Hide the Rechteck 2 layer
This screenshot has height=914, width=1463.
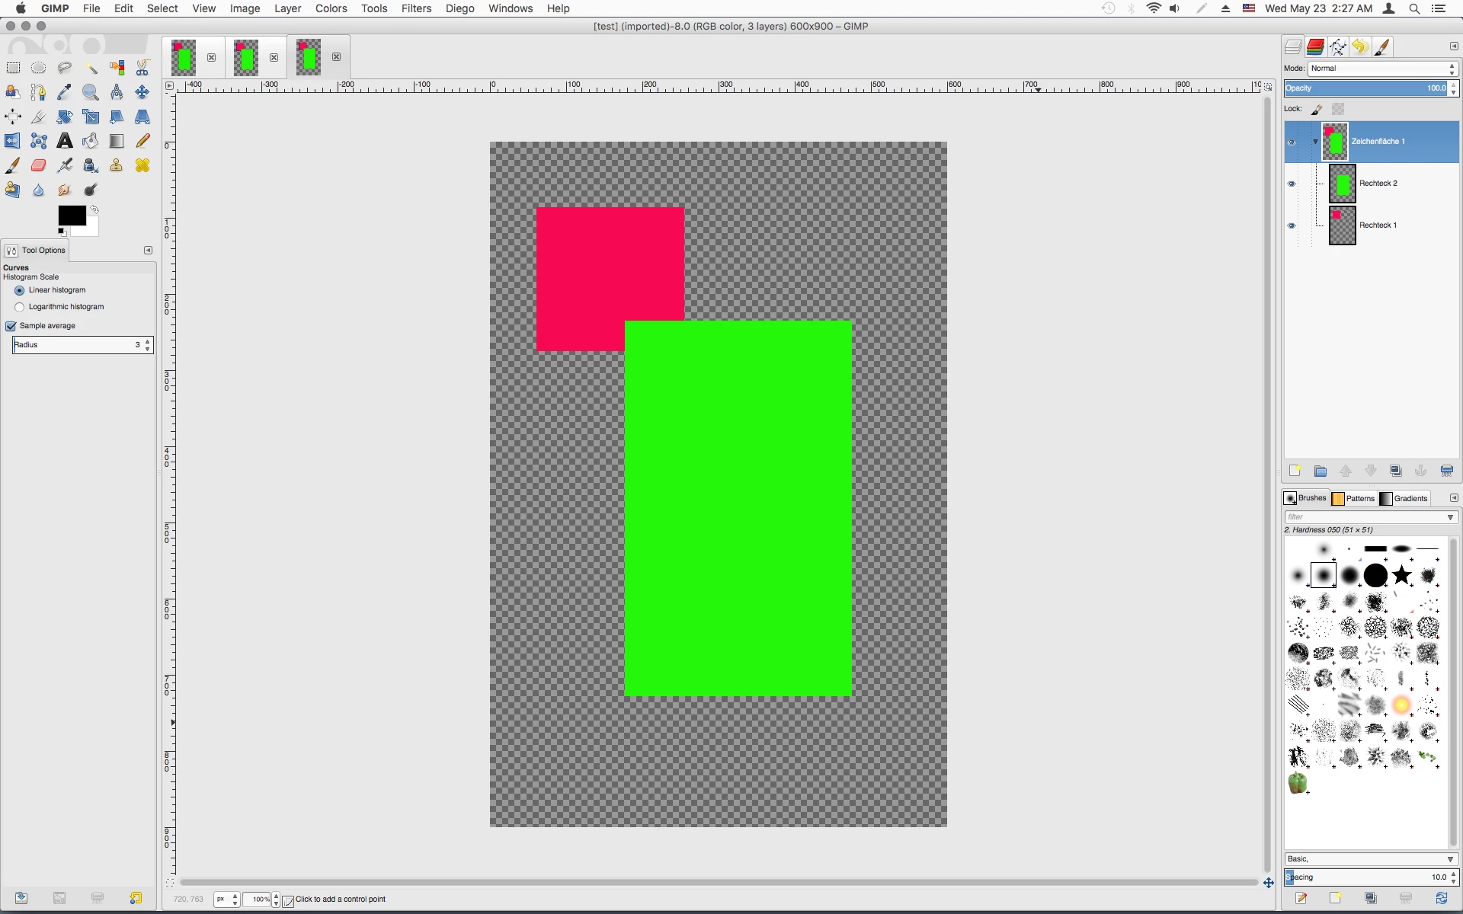[1292, 184]
